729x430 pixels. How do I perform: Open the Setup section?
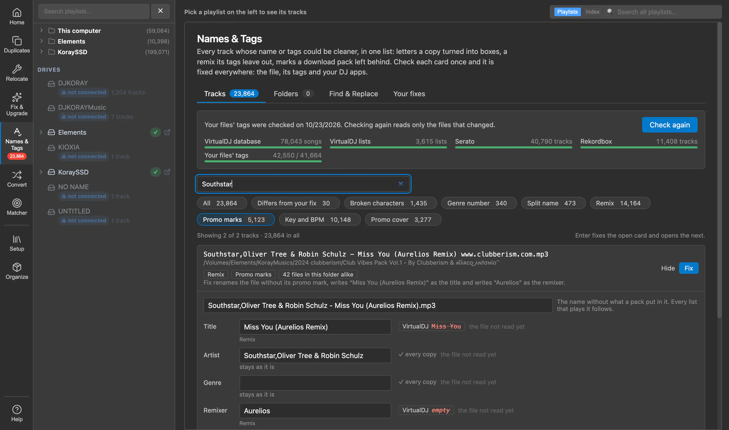click(x=17, y=243)
